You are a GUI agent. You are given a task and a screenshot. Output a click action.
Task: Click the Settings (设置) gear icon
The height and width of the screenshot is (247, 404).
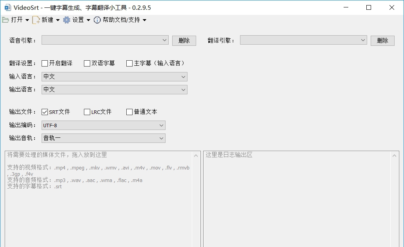(x=66, y=20)
